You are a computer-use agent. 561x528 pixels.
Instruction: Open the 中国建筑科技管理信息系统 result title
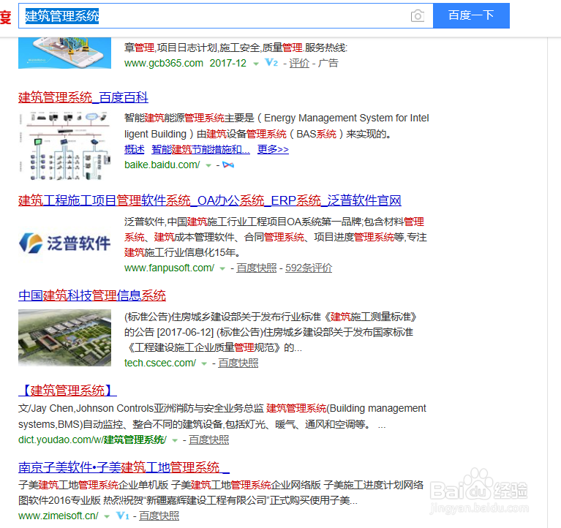point(92,295)
